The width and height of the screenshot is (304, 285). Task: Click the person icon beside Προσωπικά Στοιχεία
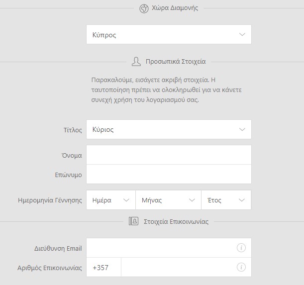click(136, 62)
